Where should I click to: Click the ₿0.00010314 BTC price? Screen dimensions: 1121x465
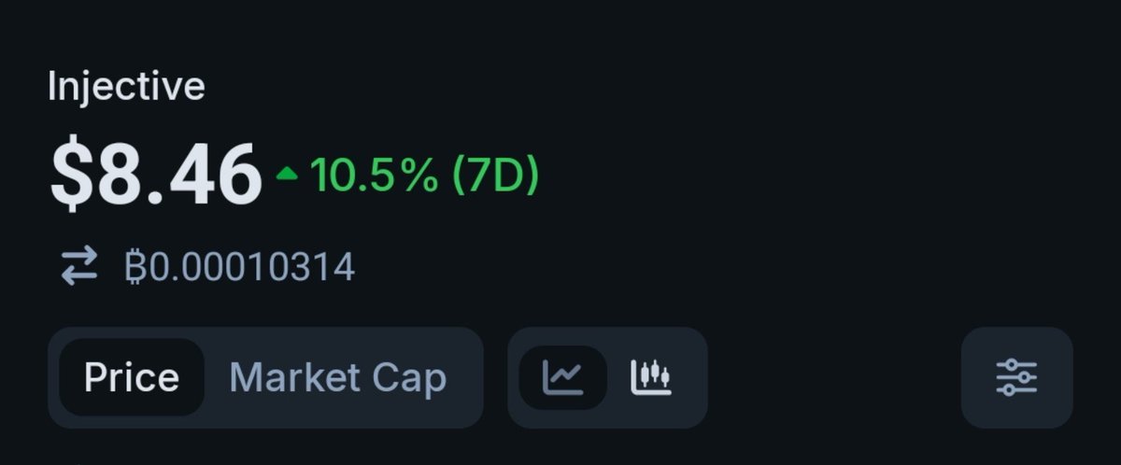240,268
